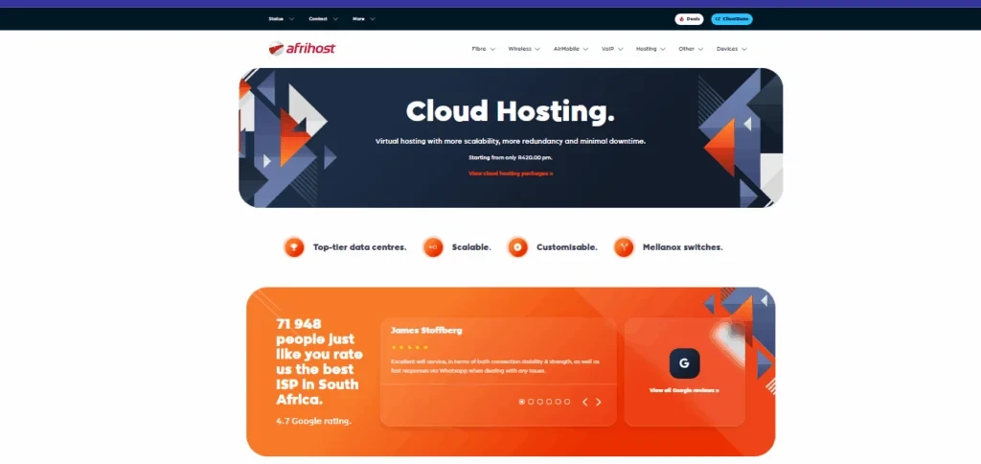The image size is (981, 464).
Task: Click the text Mellanox switches.
Action: click(x=682, y=247)
